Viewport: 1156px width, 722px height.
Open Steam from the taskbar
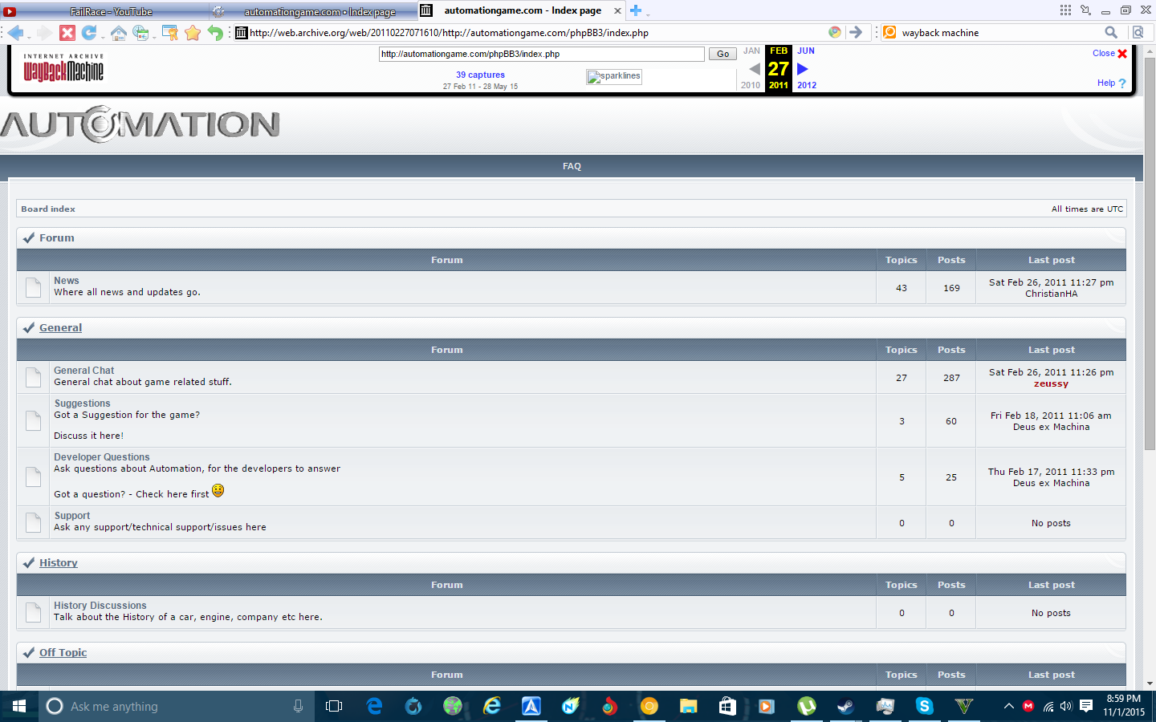tap(845, 706)
